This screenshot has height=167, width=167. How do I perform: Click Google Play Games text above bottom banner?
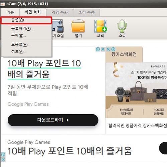click(29, 142)
